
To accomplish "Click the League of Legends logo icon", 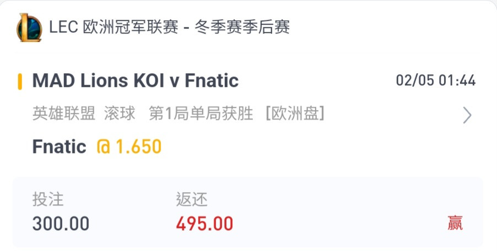I will 29,28.
